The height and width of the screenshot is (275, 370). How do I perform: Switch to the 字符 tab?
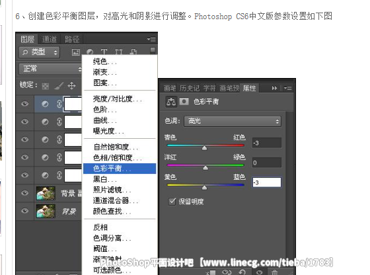209,88
